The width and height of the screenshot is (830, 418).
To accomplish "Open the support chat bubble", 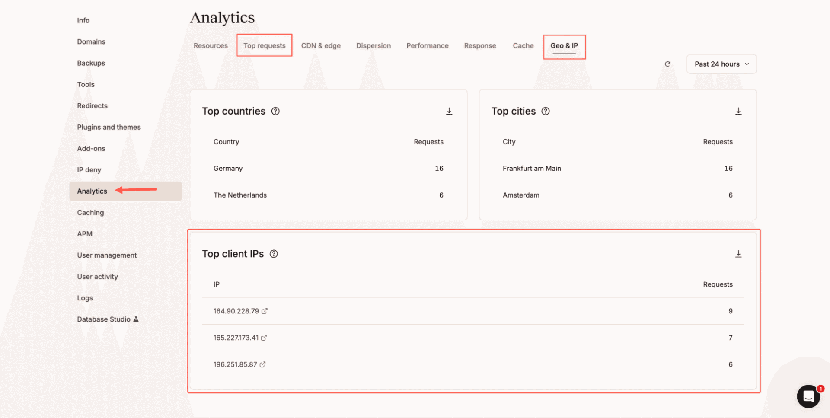I will 808,396.
